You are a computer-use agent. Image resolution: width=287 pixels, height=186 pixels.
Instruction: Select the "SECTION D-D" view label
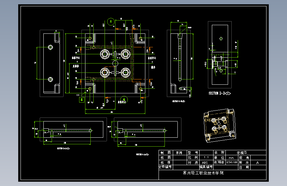pyautogui.click(x=219, y=93)
